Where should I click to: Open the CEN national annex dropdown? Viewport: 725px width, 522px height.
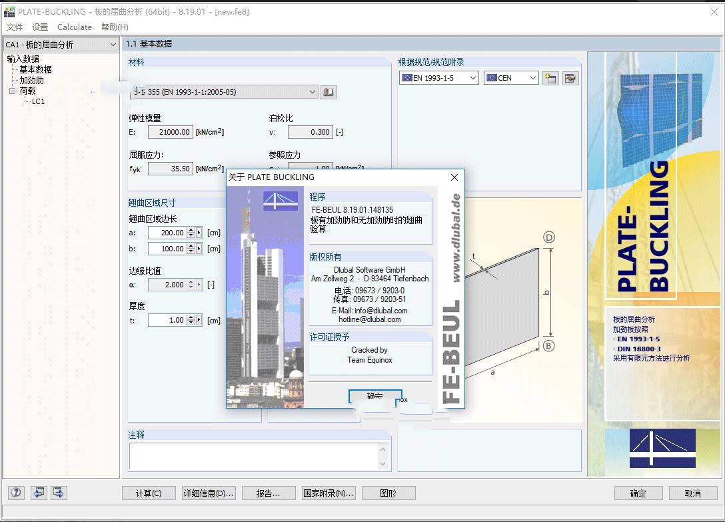tap(511, 78)
